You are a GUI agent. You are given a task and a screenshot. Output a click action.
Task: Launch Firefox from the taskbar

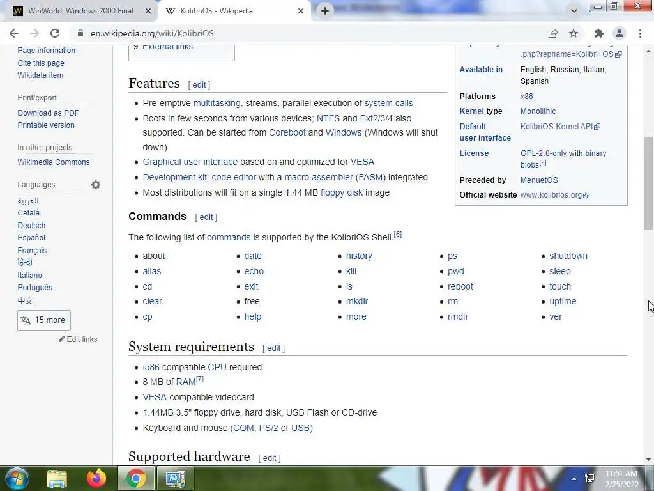pos(96,478)
